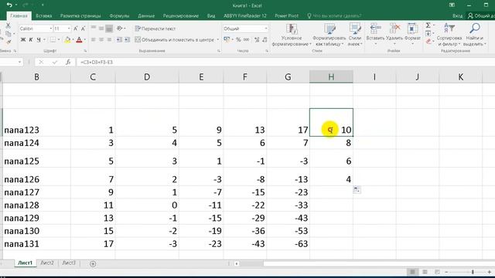The image size is (495, 278).
Task: Center cell text horizontally
Action: click(x=101, y=39)
